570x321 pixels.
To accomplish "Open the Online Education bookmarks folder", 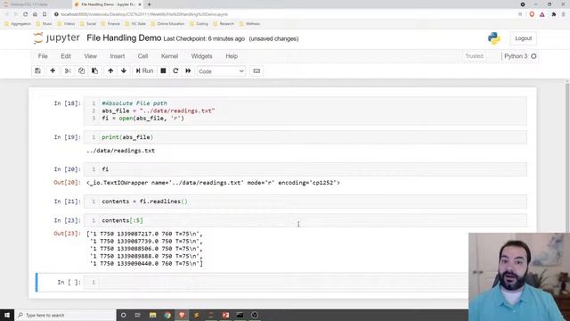I will click(167, 24).
